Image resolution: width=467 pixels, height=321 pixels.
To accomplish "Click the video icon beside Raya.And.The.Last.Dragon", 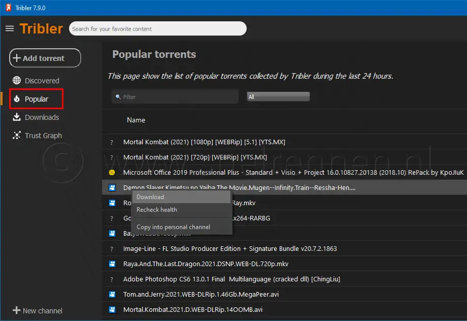I will (x=112, y=264).
